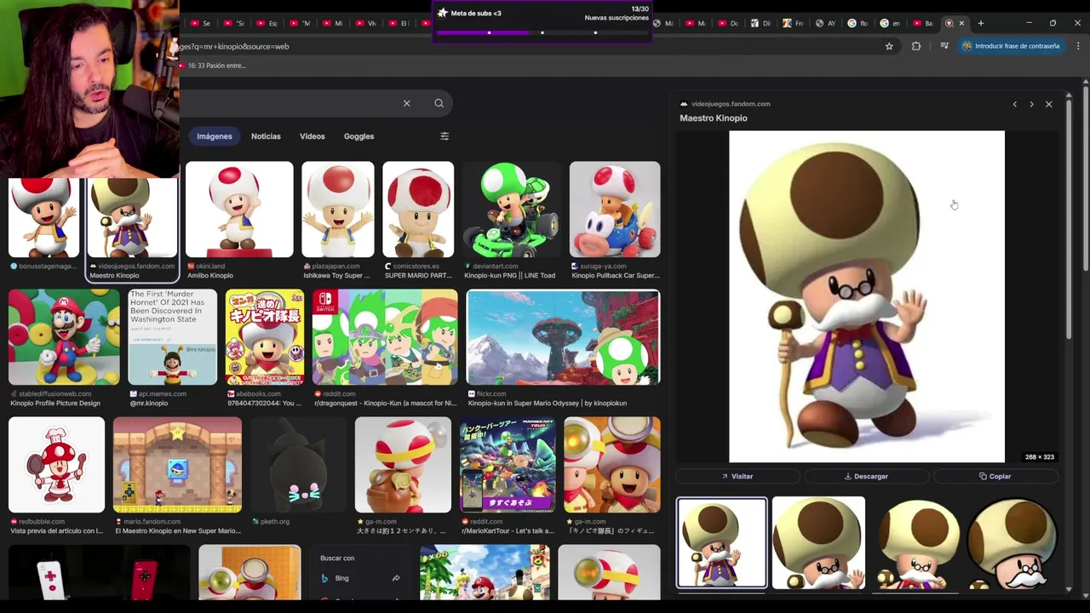This screenshot has width=1090, height=613.
Task: Open the pketh.org black cat image
Action: point(298,465)
